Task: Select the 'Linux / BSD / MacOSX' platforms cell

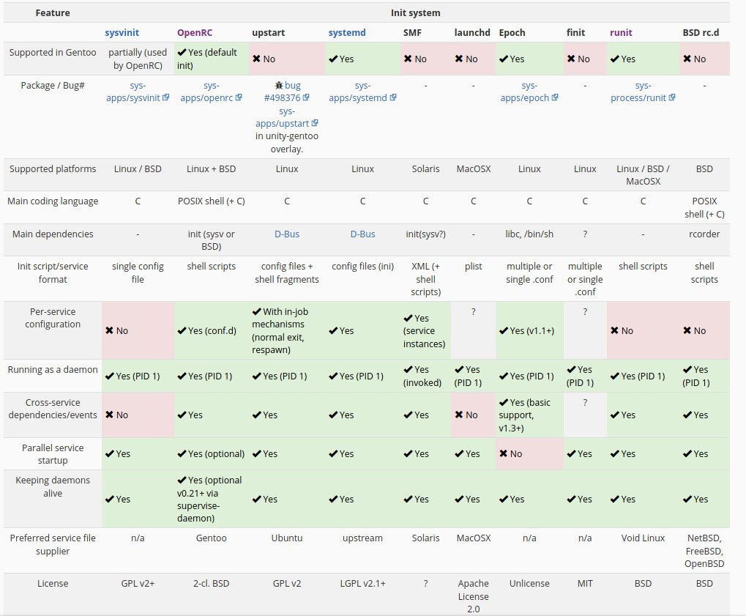Action: 643,175
